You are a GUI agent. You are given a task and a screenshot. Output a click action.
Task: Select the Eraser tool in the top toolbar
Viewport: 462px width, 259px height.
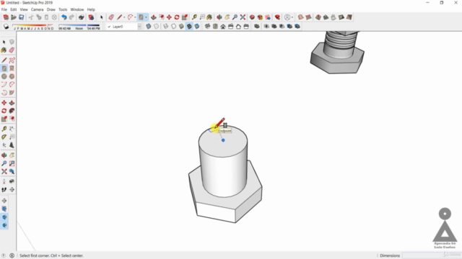(111, 17)
